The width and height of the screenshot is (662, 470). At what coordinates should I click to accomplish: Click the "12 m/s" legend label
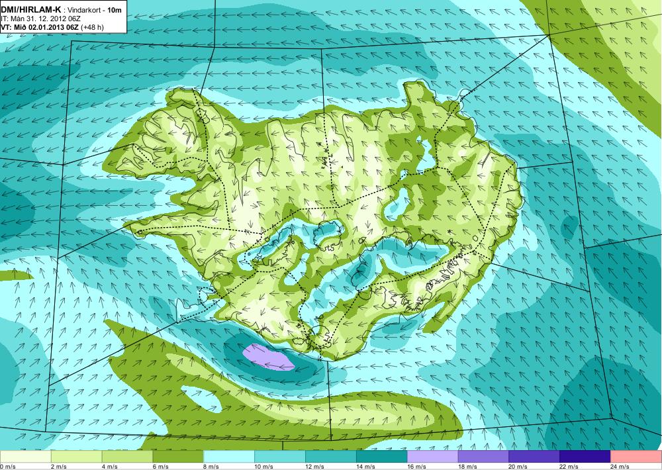tap(314, 467)
